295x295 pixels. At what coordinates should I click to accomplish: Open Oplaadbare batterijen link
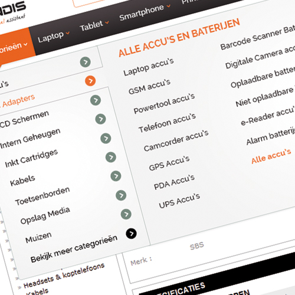point(263,77)
